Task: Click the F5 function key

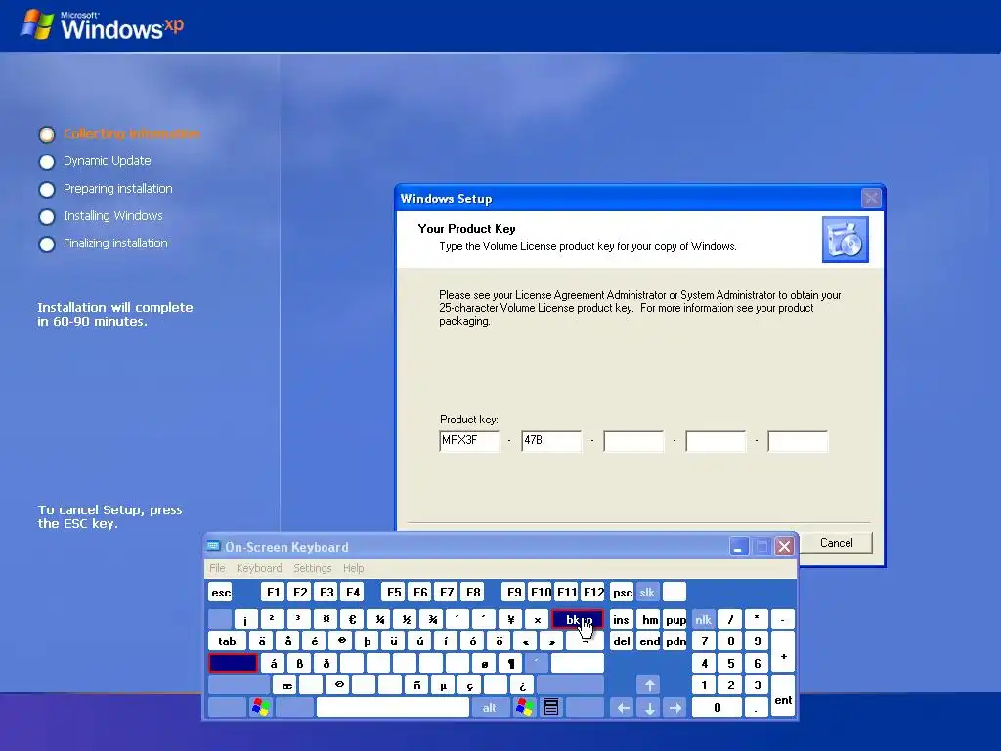Action: [x=394, y=592]
